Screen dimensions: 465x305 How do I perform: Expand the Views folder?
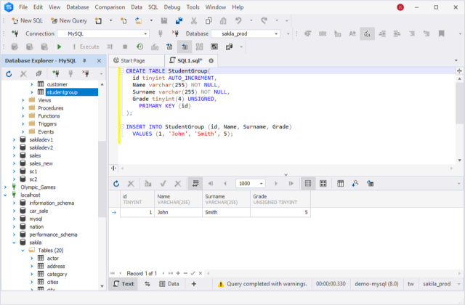tap(23, 100)
